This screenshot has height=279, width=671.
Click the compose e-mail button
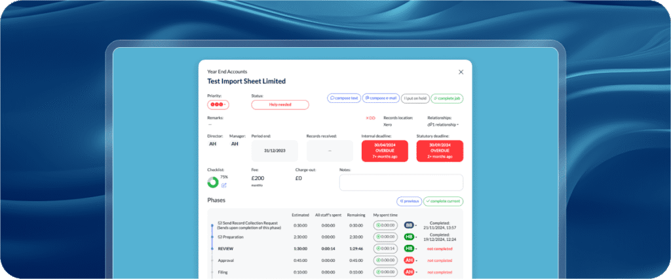(380, 98)
